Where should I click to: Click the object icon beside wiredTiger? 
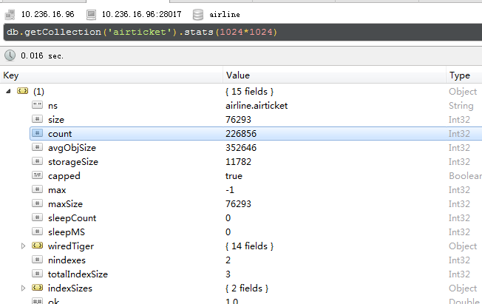37,246
